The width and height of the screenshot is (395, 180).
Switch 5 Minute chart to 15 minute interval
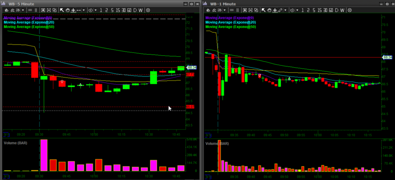118,10
